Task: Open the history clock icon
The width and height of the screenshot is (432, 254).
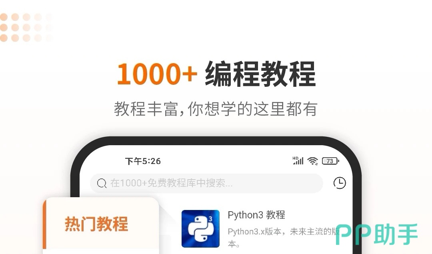Action: coord(340,183)
